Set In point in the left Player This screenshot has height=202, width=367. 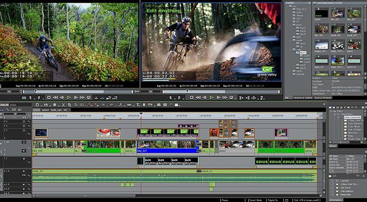click(30, 98)
